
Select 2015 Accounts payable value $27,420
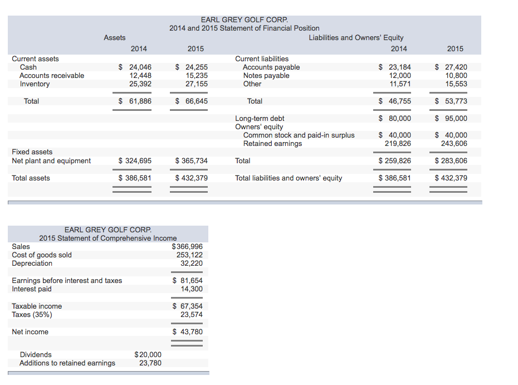pyautogui.click(x=451, y=67)
